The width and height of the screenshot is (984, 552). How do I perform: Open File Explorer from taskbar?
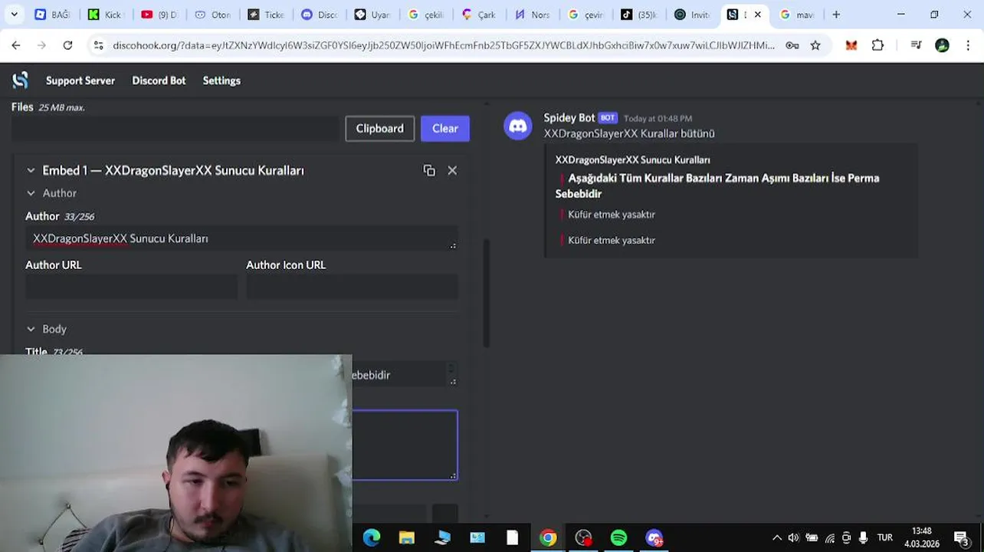(407, 537)
